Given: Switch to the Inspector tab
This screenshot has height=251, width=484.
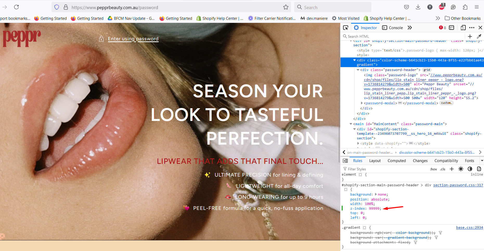Looking at the screenshot, I should tap(365, 28).
